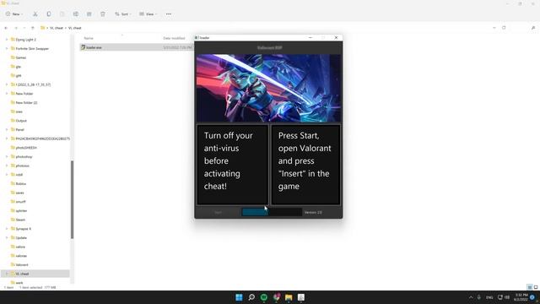
Task: Show hidden system tray icons
Action: [471, 297]
